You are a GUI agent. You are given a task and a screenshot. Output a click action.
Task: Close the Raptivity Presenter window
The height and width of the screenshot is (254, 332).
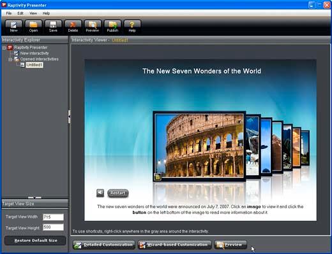(327, 5)
